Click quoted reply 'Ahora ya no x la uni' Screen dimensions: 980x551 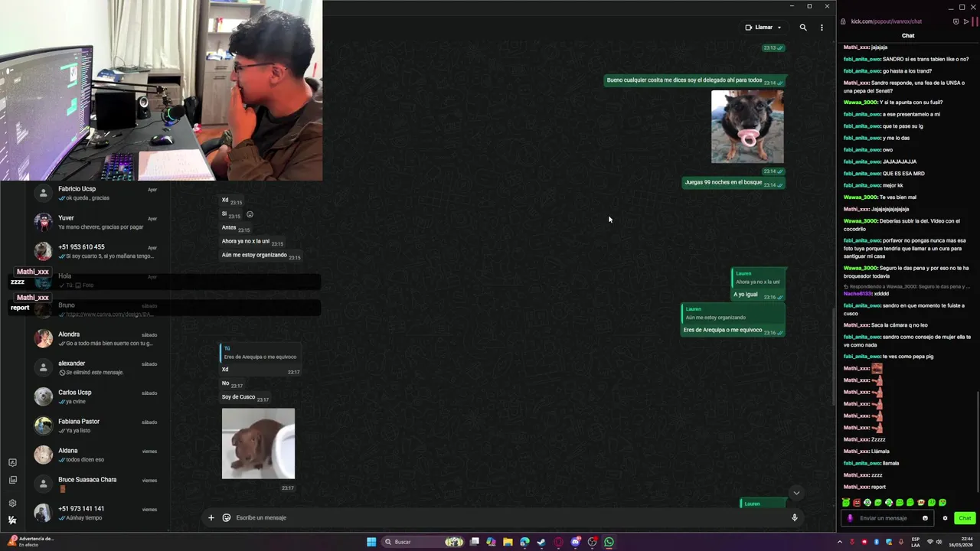tap(757, 279)
